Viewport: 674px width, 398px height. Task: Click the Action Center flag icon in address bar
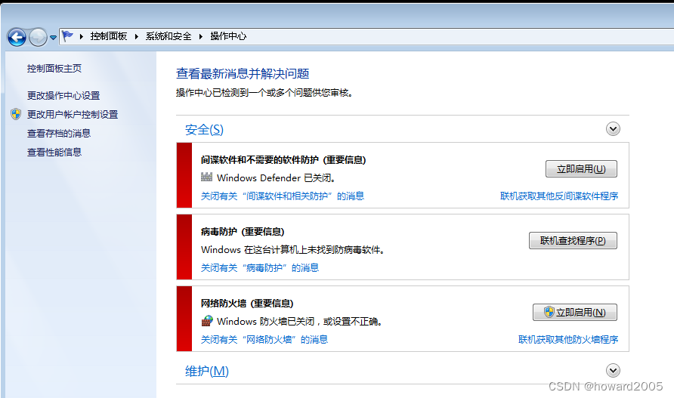(x=67, y=36)
